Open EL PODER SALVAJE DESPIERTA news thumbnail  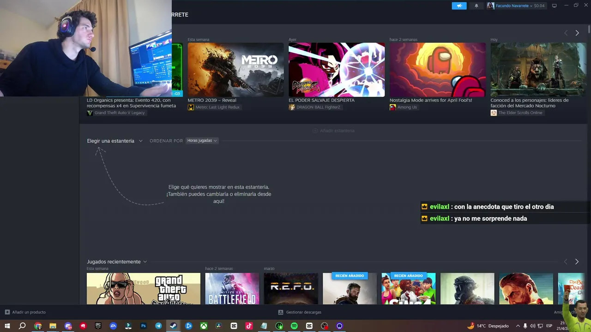(337, 70)
